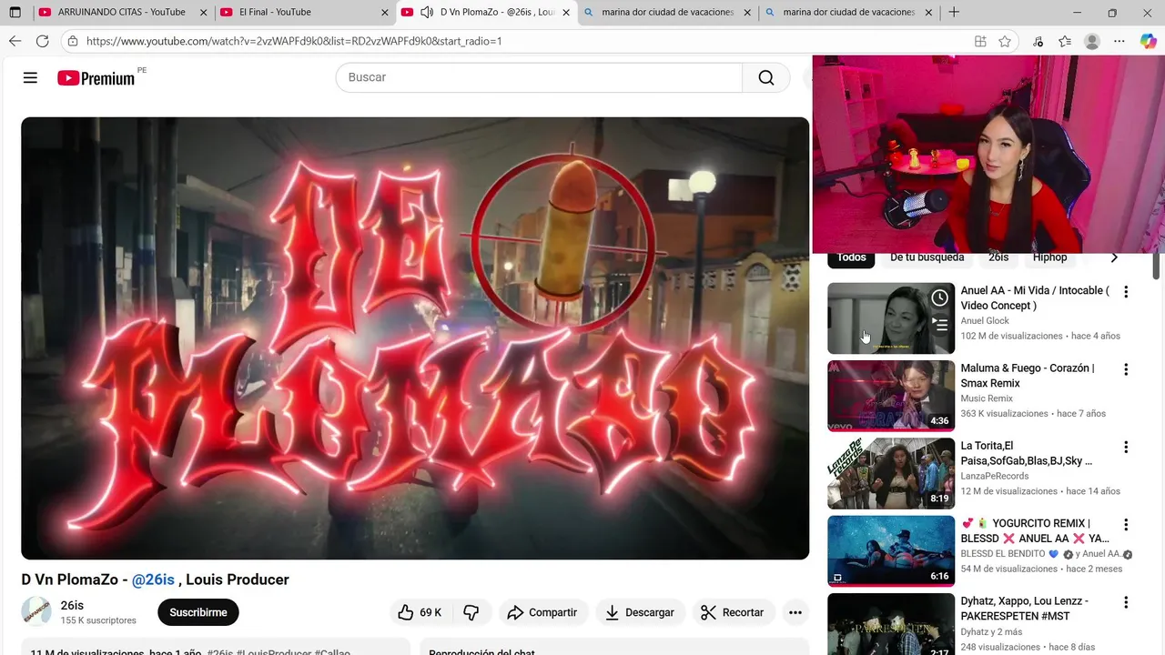Open the 26is channel name link
This screenshot has width=1165, height=655.
pyautogui.click(x=72, y=605)
